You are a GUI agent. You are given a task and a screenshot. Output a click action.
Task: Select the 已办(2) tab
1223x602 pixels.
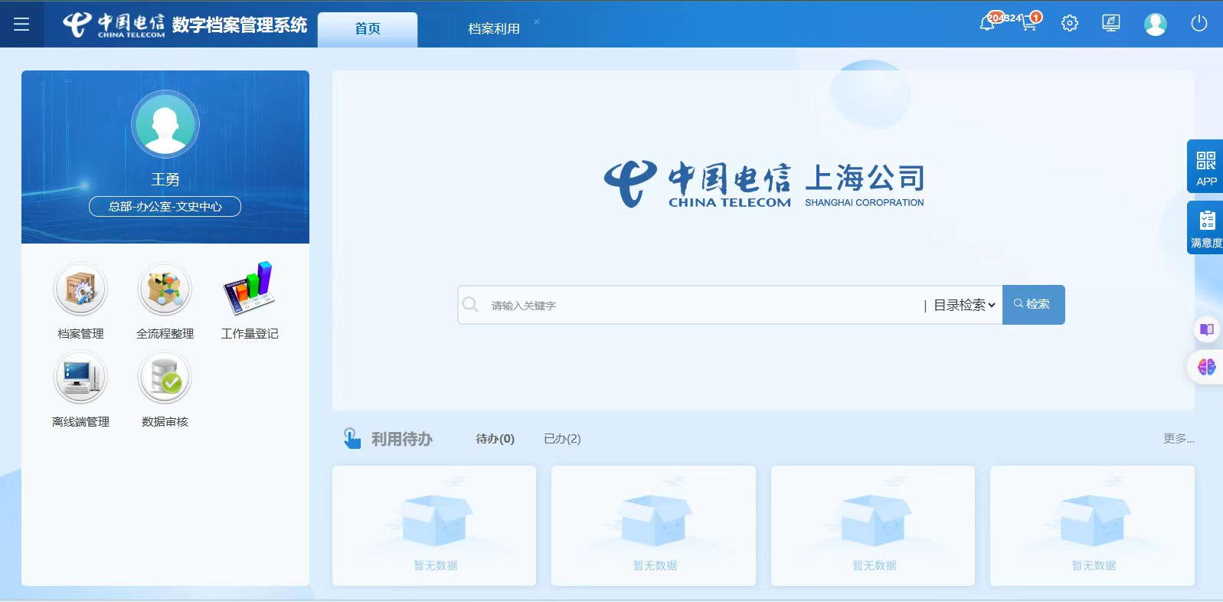tap(562, 439)
